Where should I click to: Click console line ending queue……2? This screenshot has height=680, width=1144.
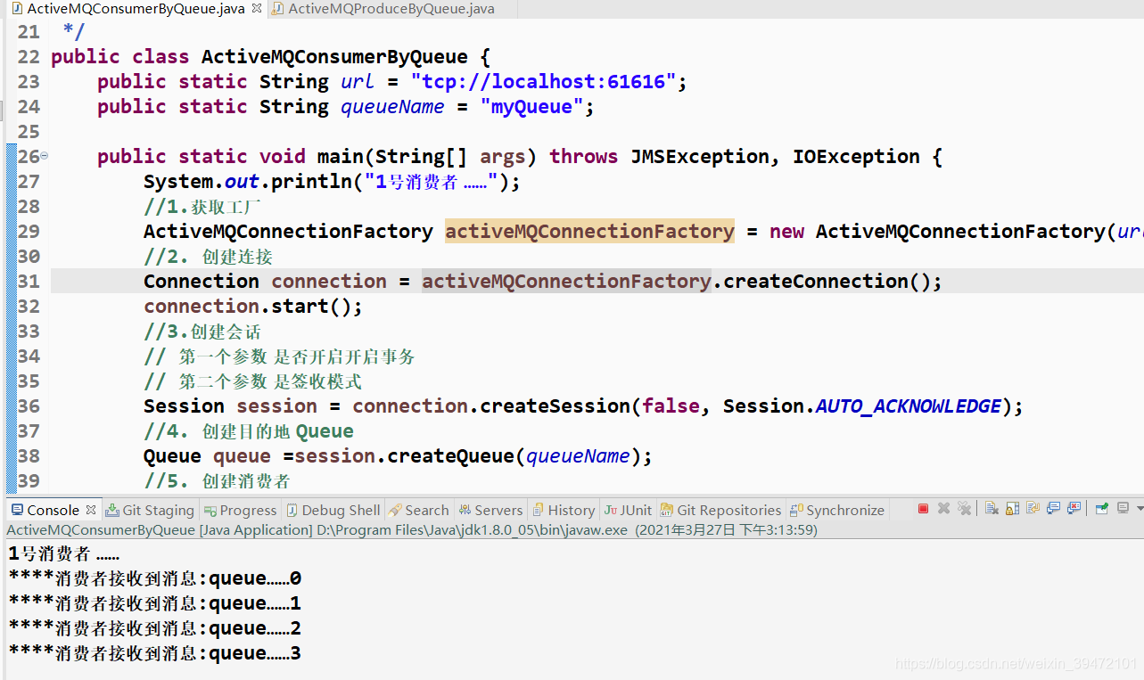pos(155,628)
